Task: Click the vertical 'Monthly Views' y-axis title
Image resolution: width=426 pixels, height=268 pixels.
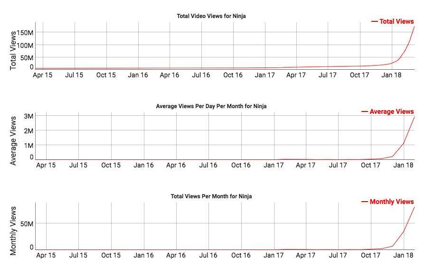Action: pos(13,231)
